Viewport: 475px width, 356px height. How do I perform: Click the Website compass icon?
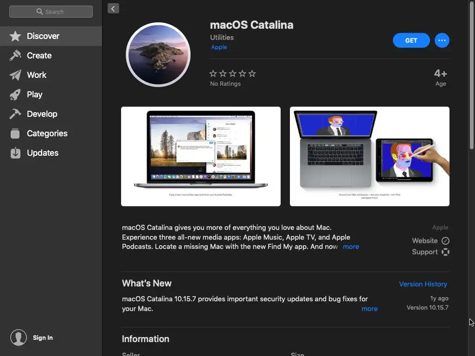click(445, 241)
